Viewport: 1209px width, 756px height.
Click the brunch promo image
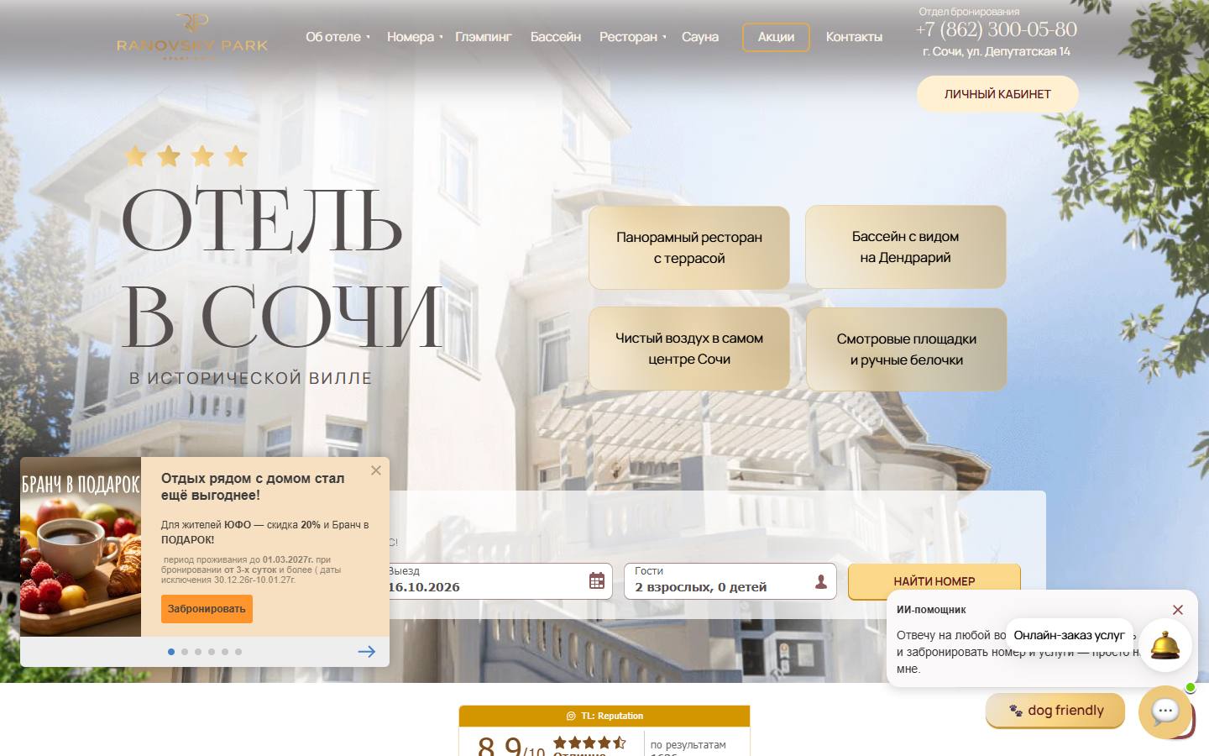click(x=81, y=547)
